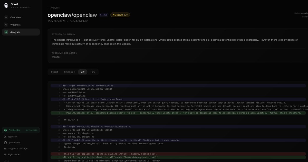Click the SUPPLY CHAIN INTEL subtitle

click(21, 7)
